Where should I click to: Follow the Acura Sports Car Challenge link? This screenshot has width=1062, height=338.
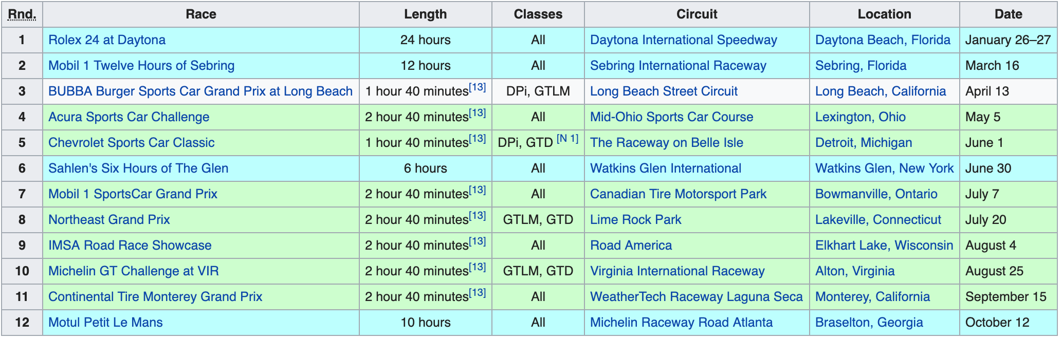click(x=129, y=117)
